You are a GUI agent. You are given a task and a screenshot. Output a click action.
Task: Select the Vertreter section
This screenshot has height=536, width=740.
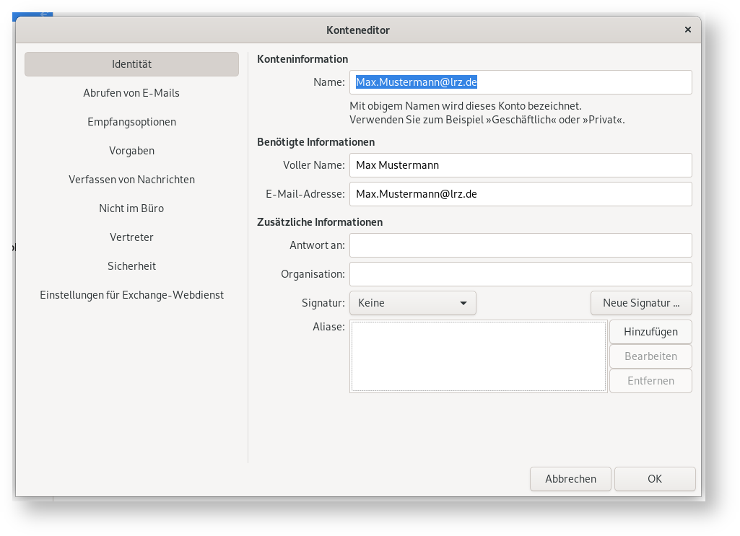click(131, 237)
